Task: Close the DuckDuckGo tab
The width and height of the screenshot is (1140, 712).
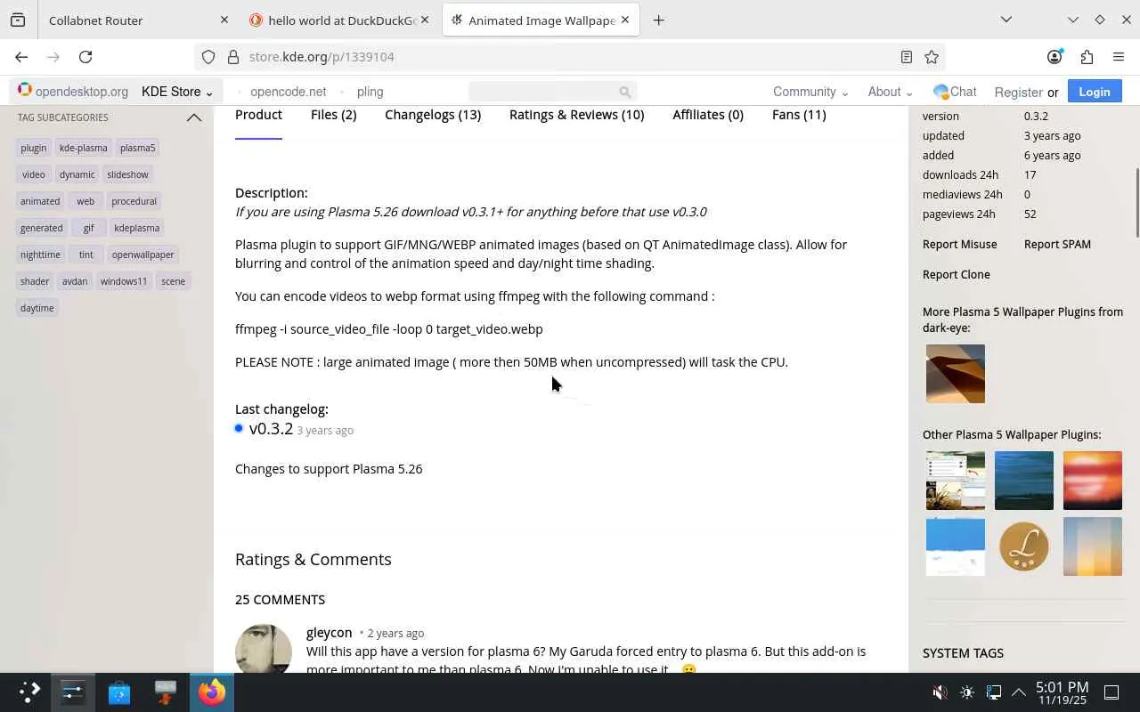Action: pos(425,20)
